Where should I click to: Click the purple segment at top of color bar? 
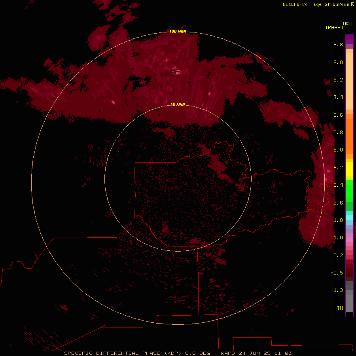[x=349, y=40]
